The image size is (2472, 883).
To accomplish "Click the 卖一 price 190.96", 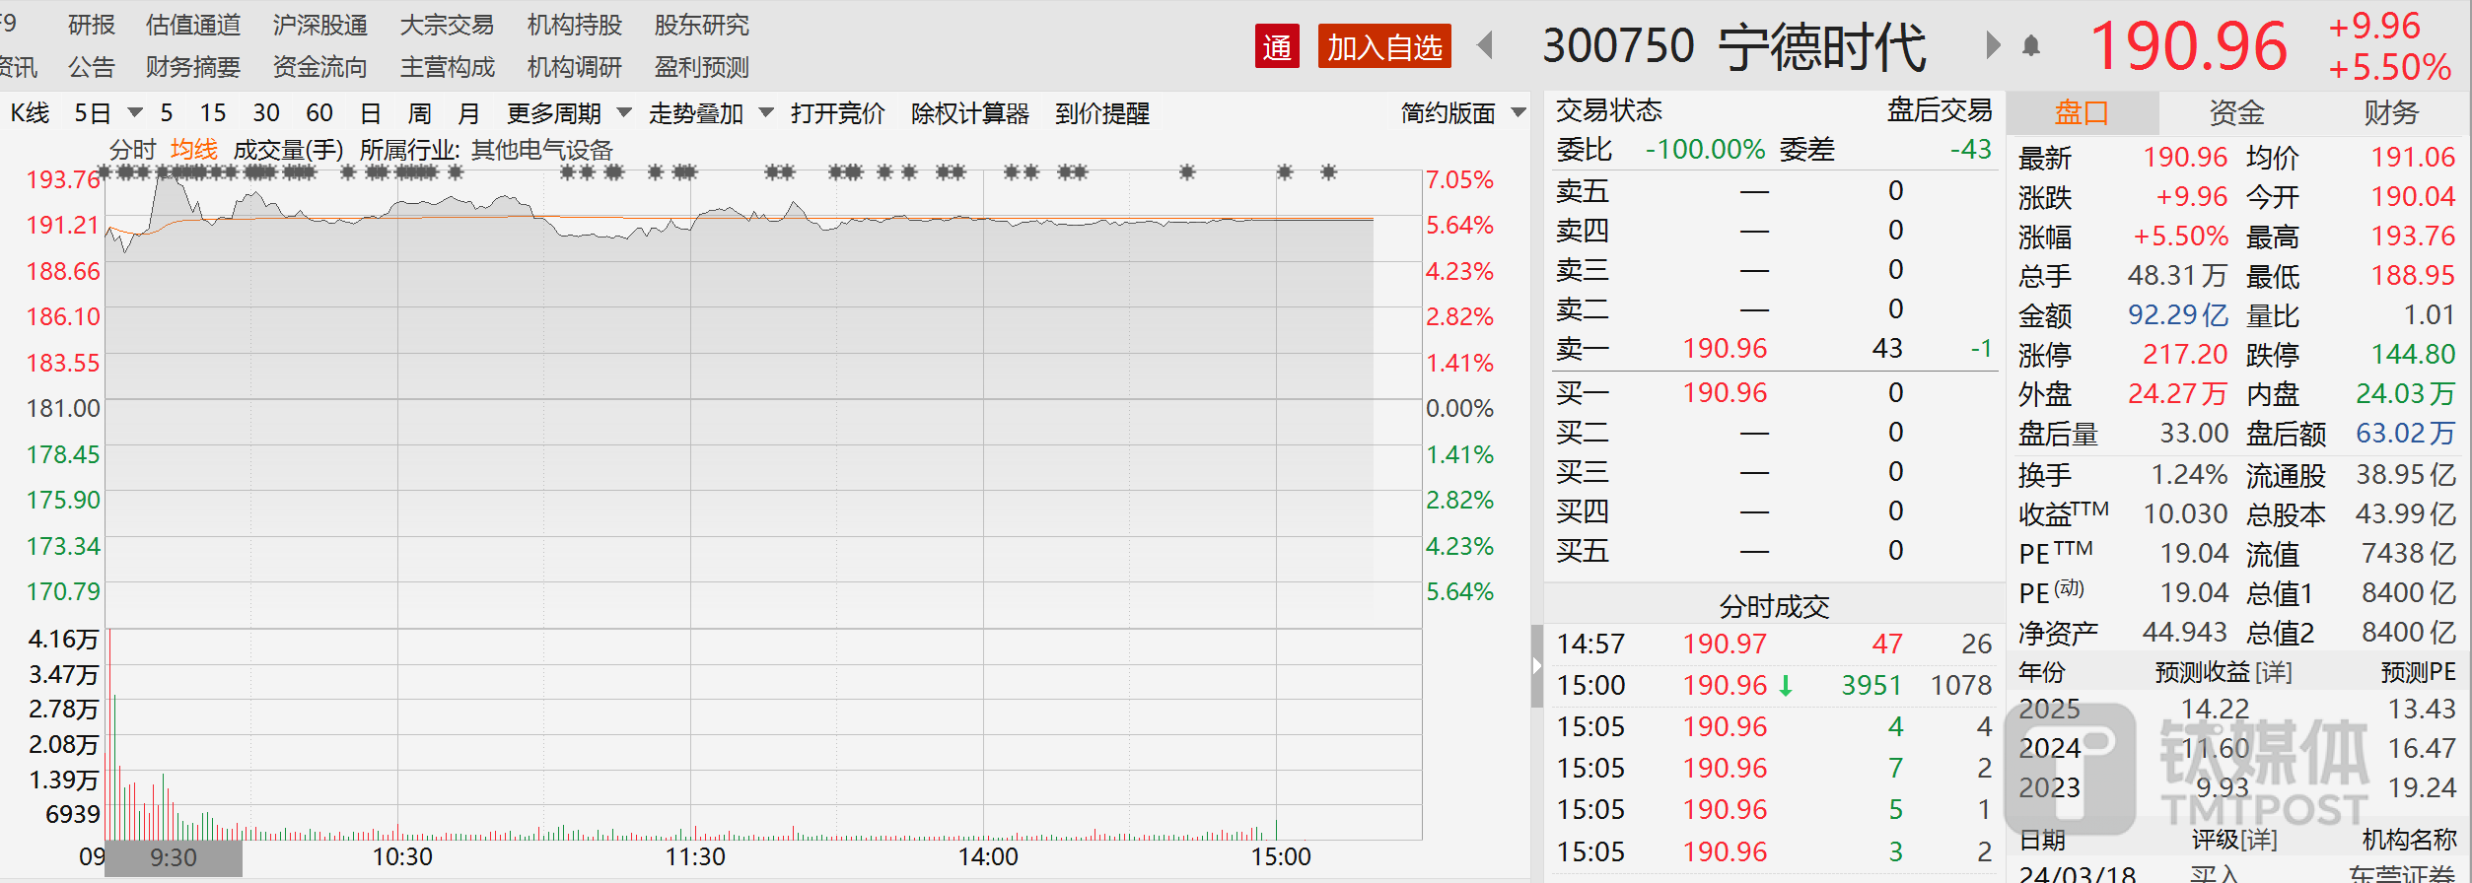I will coord(1726,348).
